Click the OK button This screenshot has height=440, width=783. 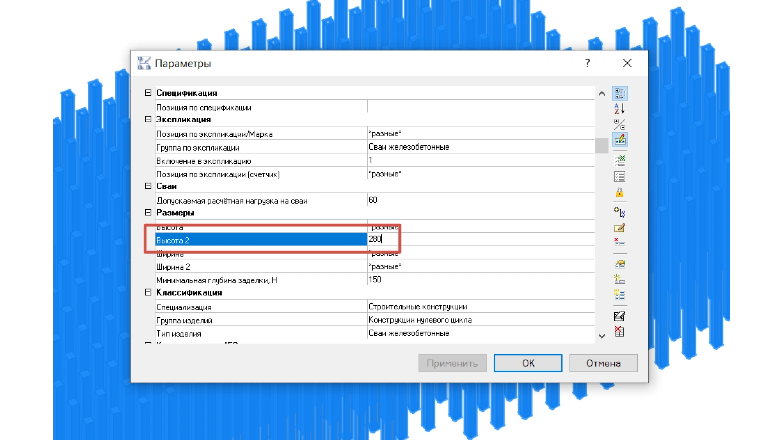pos(528,363)
